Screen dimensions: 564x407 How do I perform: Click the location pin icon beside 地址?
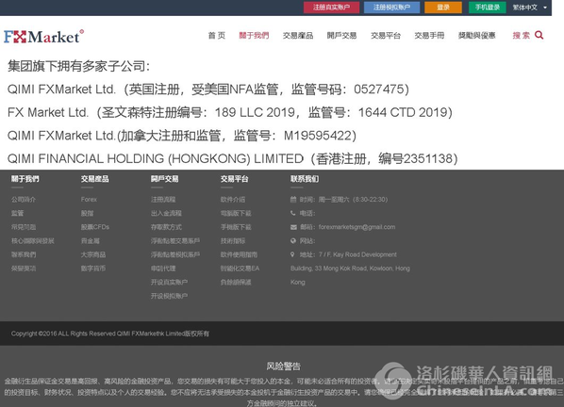(x=292, y=254)
